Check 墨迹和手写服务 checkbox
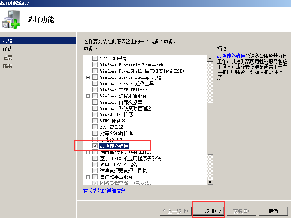This screenshot has width=291, height=218. coord(95,177)
